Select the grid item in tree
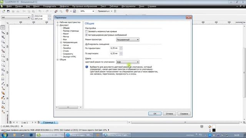 click(66, 45)
